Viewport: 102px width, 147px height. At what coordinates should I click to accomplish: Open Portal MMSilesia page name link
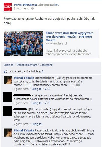coord(25,5)
